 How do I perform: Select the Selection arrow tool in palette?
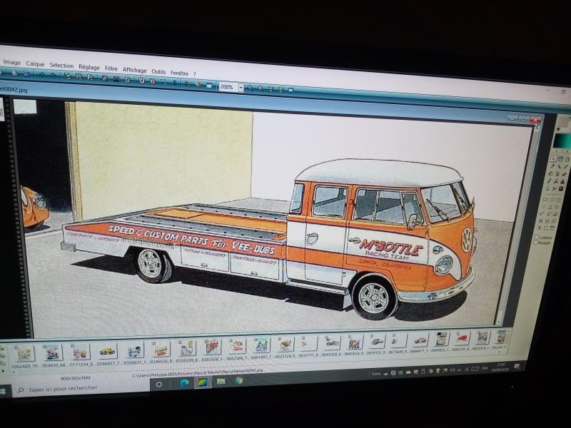[x=554, y=158]
